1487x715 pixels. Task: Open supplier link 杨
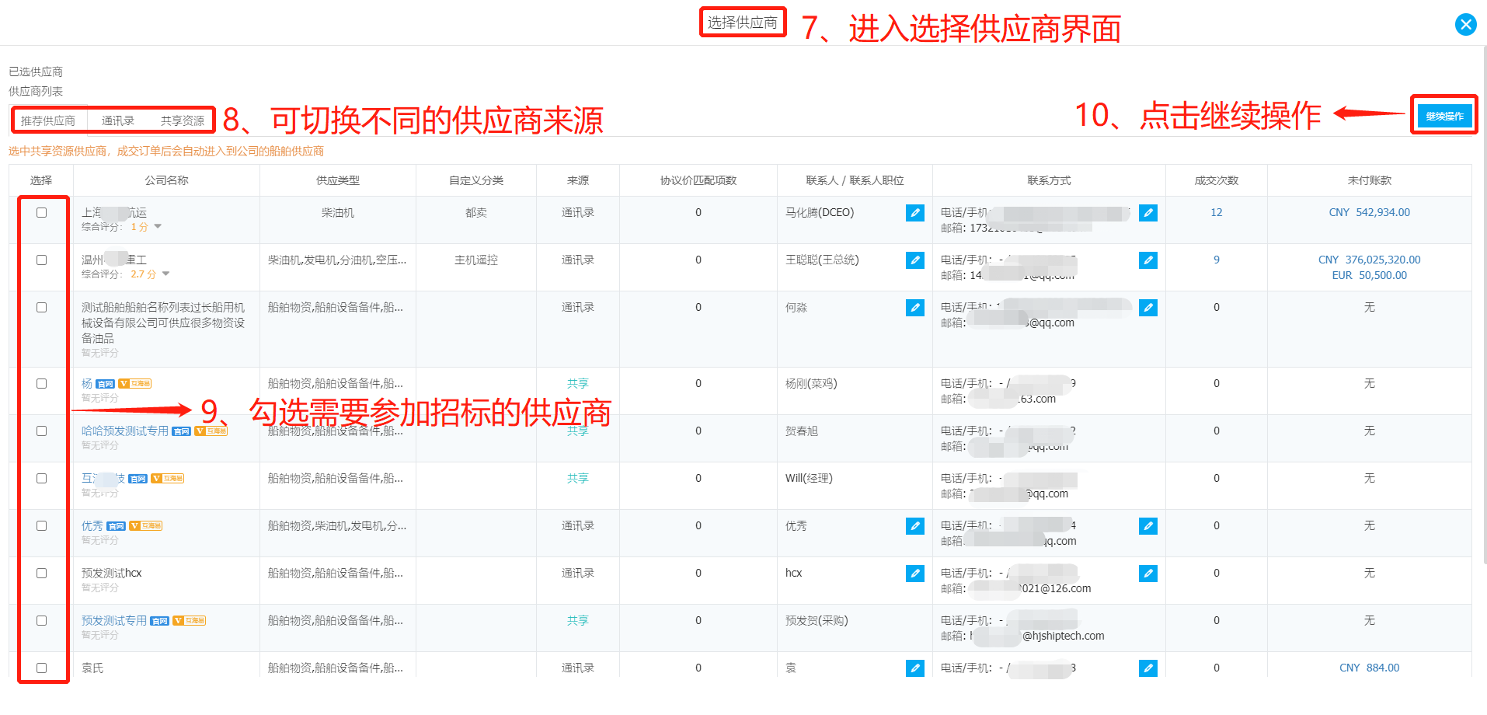[x=87, y=384]
